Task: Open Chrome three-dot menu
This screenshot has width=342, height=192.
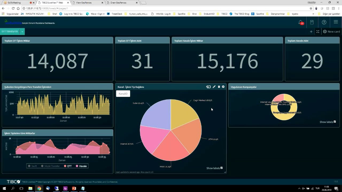Action: (x=339, y=8)
